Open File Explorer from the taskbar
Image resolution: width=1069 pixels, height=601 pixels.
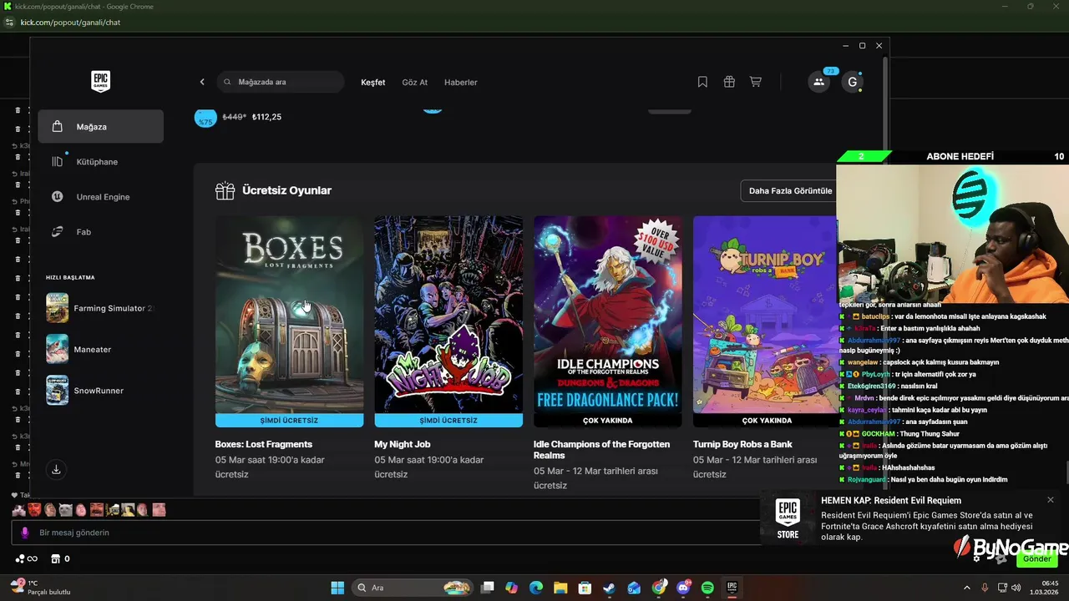[560, 588]
